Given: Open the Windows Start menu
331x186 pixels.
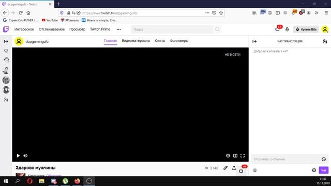Looking at the screenshot, I should [x=6, y=181].
